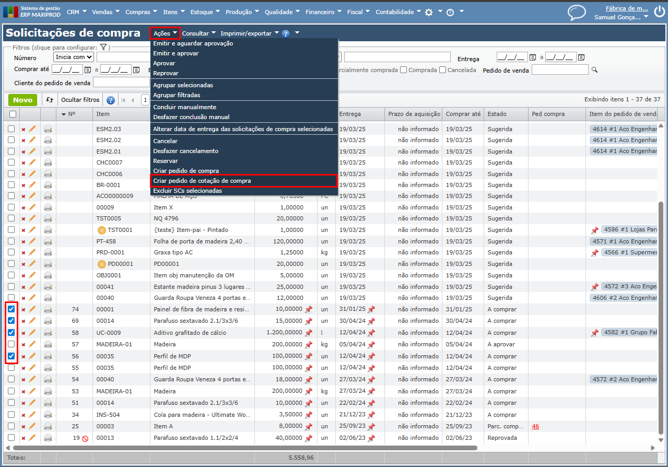
Task: Click the green Novo button
Action: pyautogui.click(x=22, y=100)
